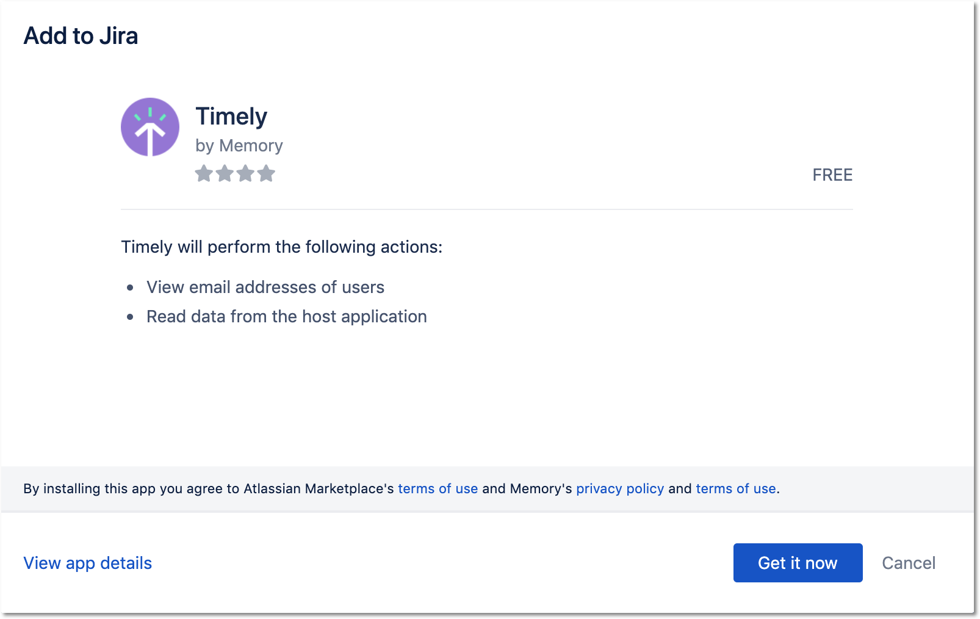Click the bullet before 'View email addresses'
The image size is (980, 619).
pyautogui.click(x=130, y=288)
